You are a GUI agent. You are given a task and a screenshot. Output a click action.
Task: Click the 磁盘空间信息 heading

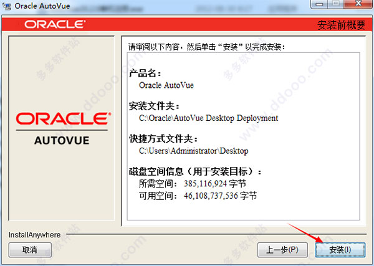[x=195, y=171]
